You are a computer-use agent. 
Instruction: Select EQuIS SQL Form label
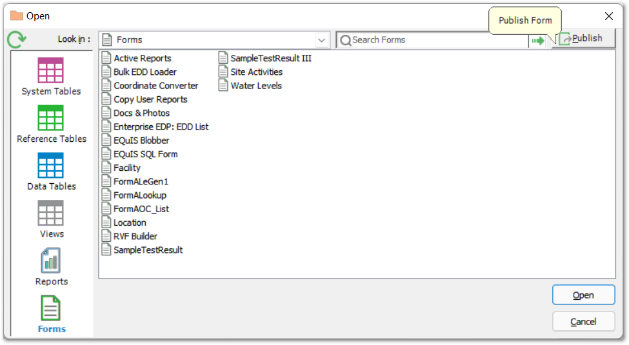click(146, 154)
